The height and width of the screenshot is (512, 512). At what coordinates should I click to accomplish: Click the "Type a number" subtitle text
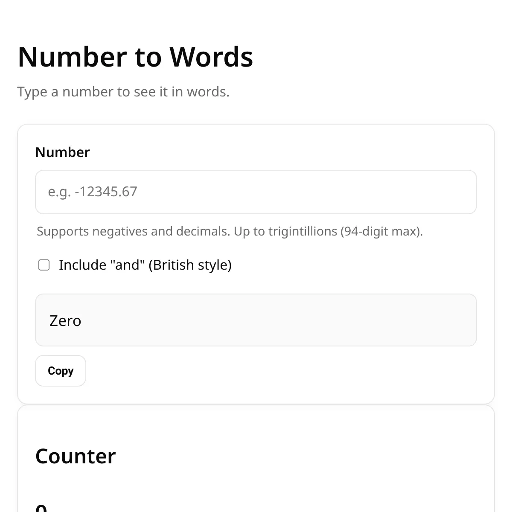click(x=123, y=92)
